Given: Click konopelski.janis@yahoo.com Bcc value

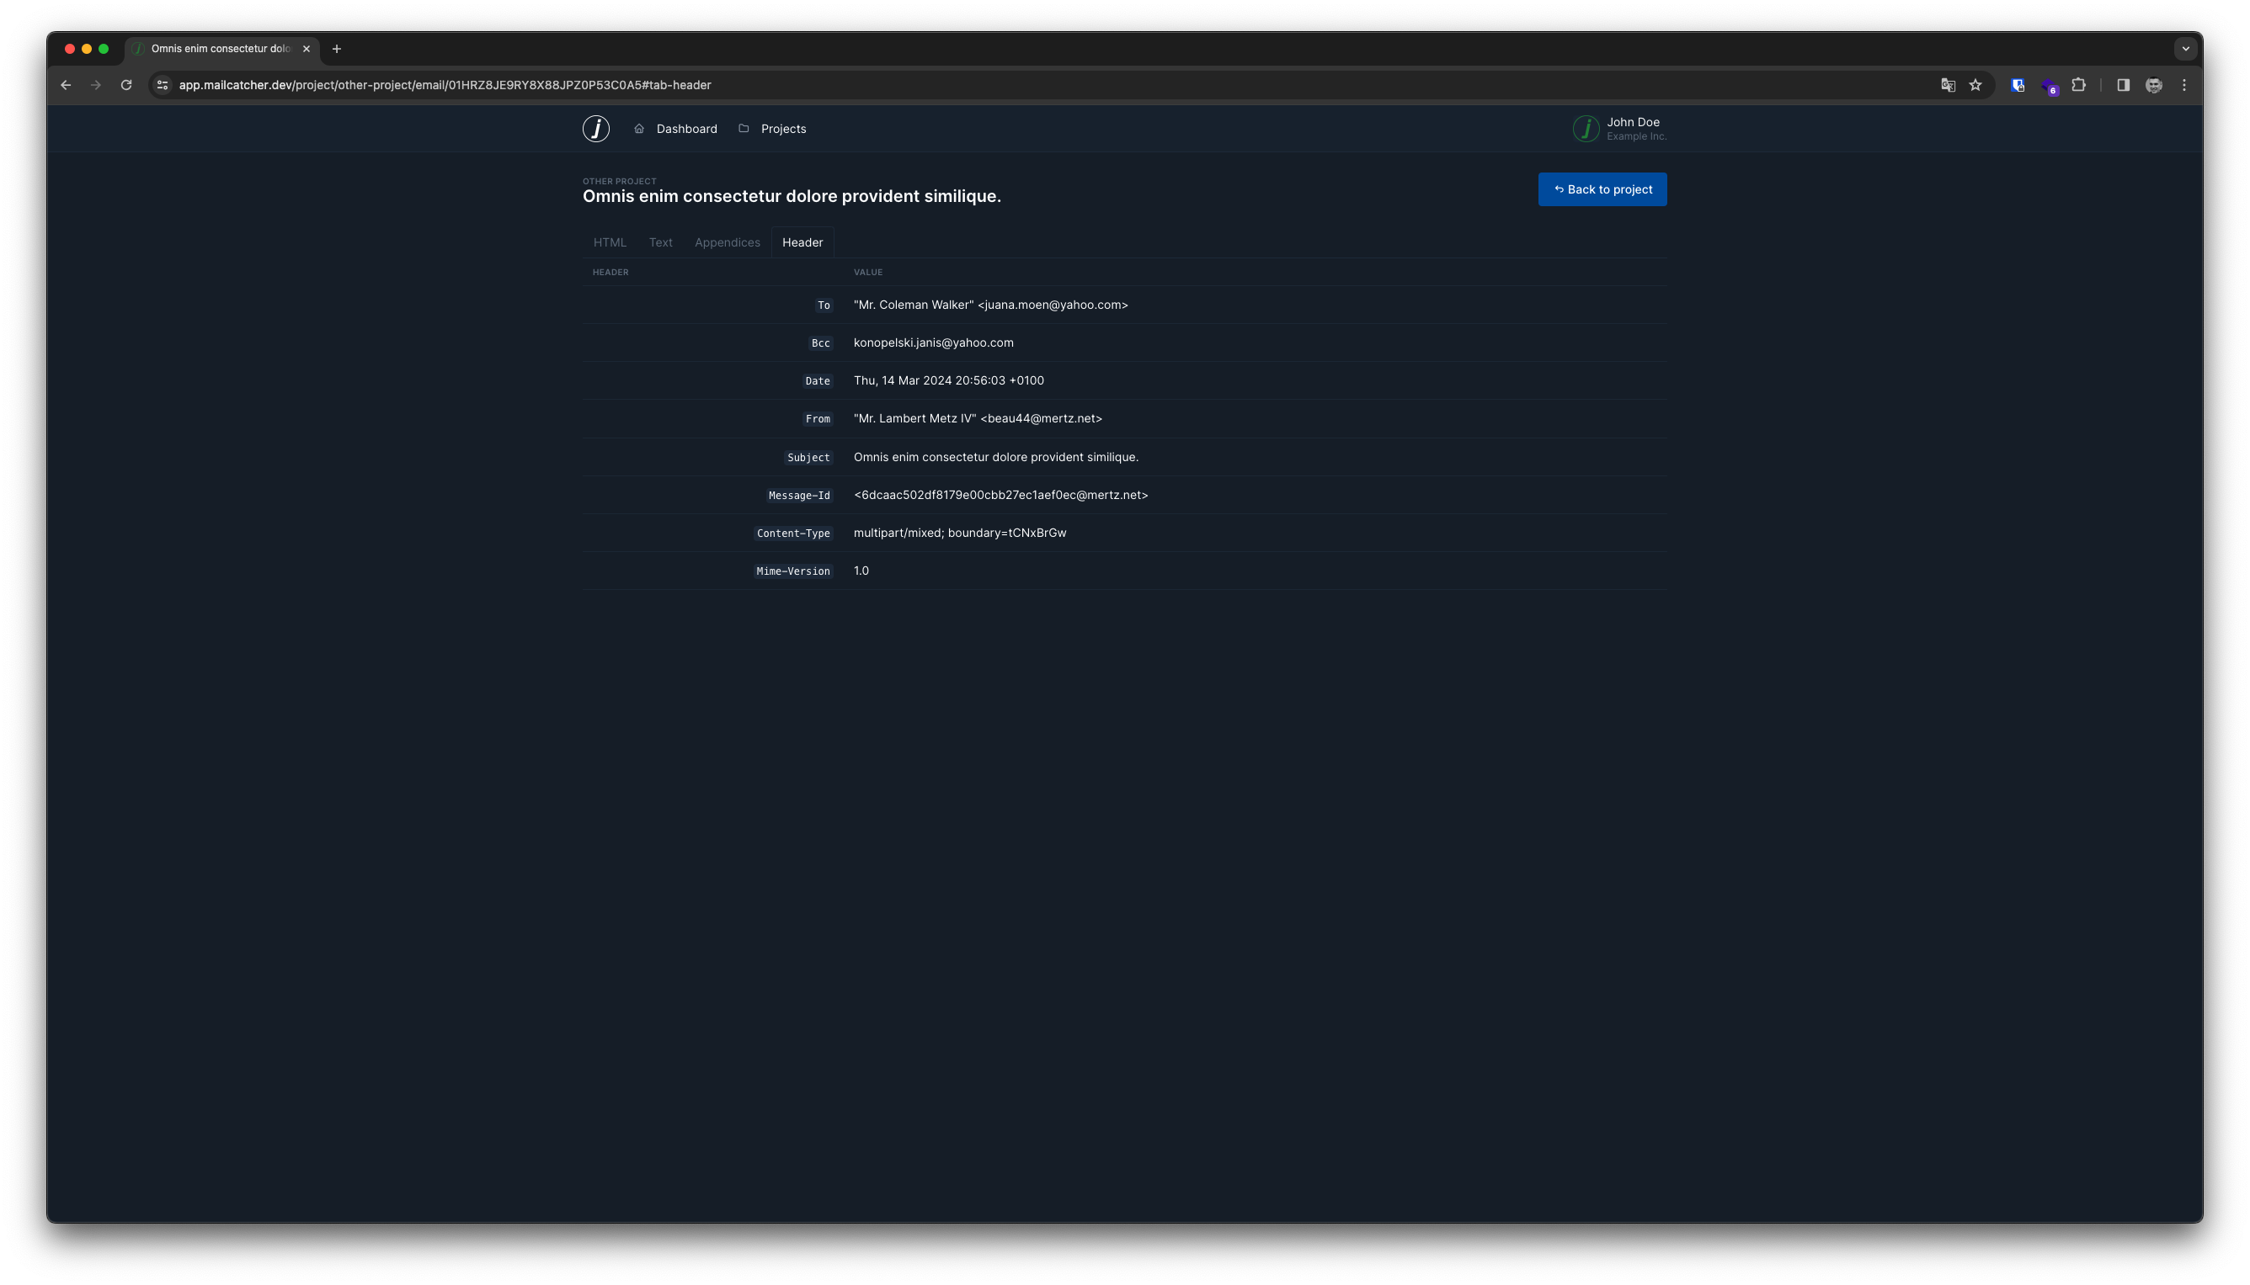Looking at the screenshot, I should (x=932, y=342).
